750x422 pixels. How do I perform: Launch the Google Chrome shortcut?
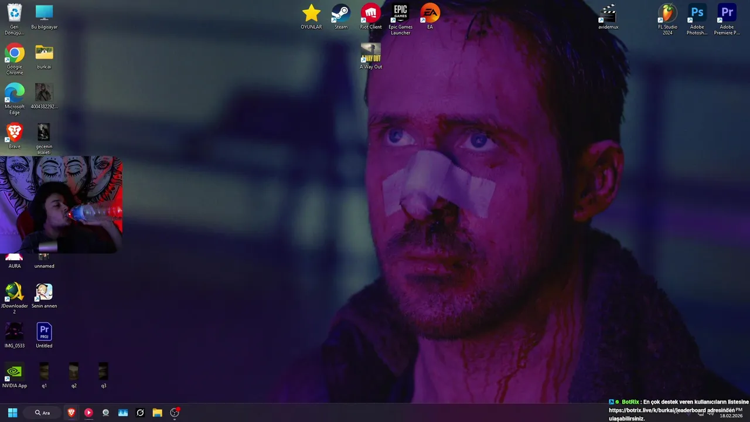point(15,59)
